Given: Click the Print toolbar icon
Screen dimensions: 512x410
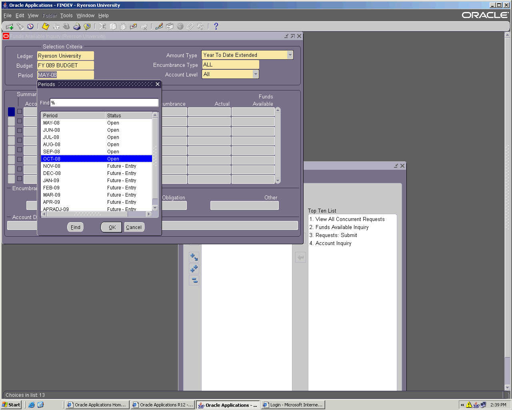Looking at the screenshot, I should (x=77, y=26).
